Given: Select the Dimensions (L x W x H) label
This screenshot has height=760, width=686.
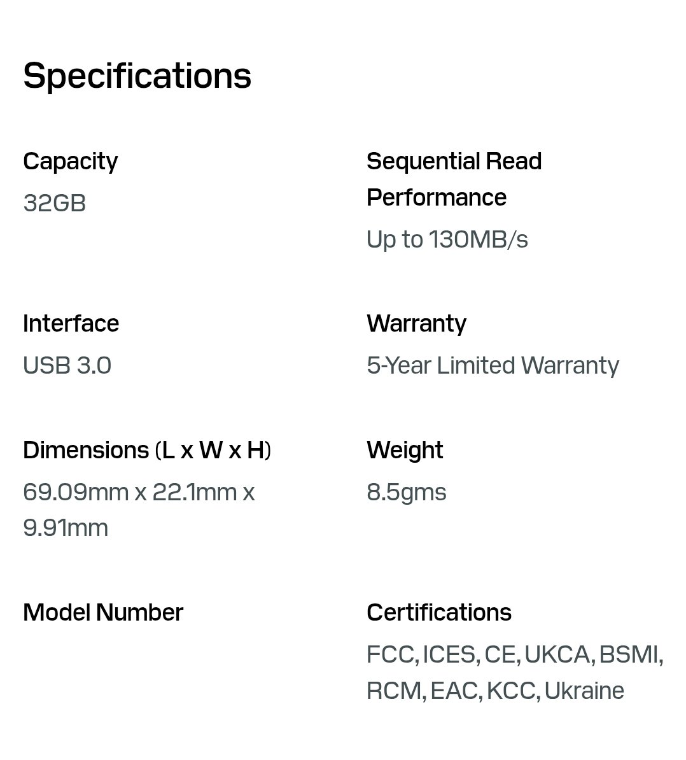Looking at the screenshot, I should [x=147, y=450].
